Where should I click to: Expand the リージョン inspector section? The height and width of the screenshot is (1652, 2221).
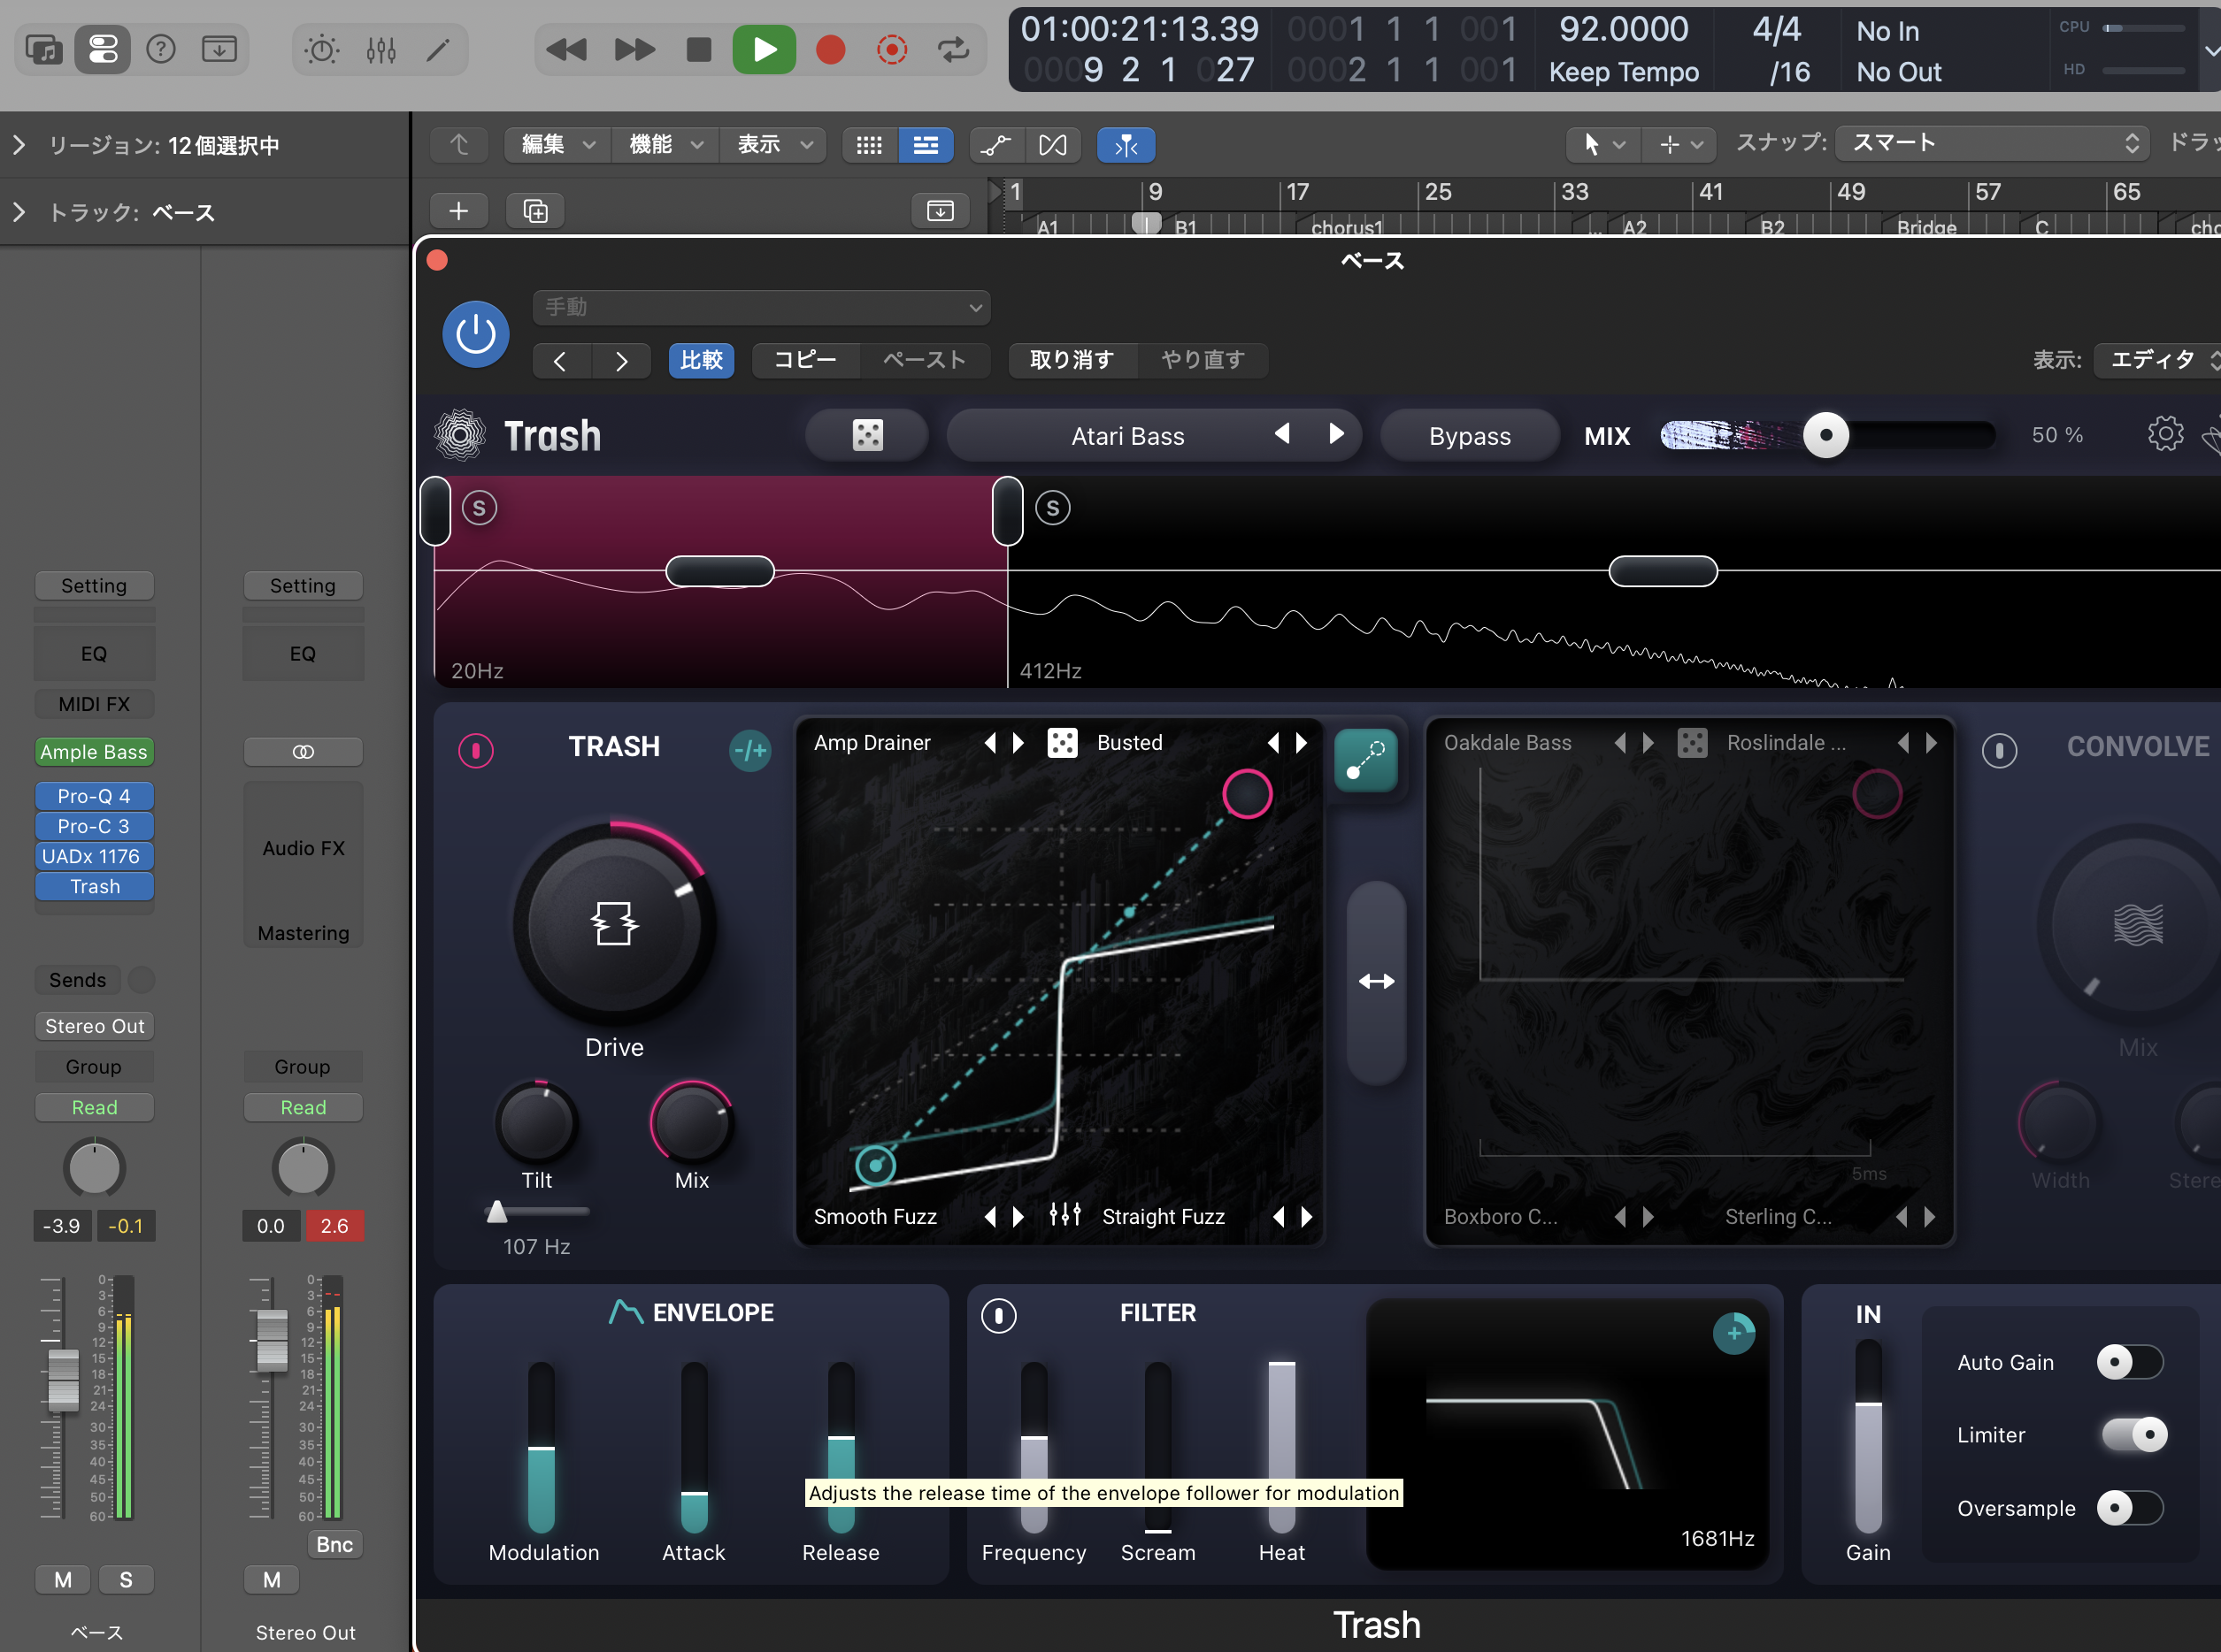click(x=19, y=145)
